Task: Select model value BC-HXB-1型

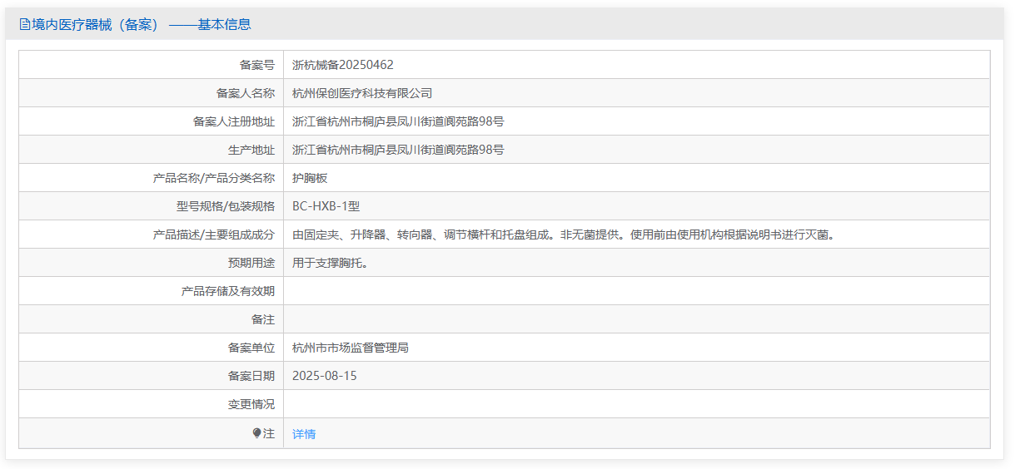Action: click(x=326, y=206)
